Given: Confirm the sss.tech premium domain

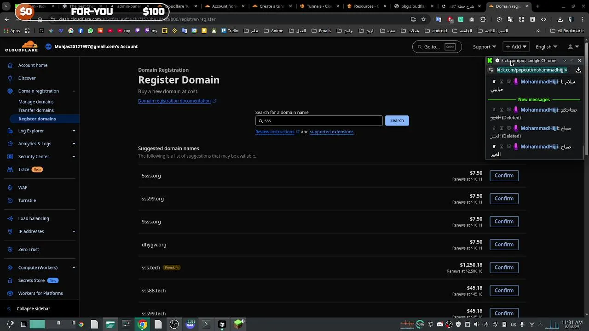Looking at the screenshot, I should pos(504,268).
